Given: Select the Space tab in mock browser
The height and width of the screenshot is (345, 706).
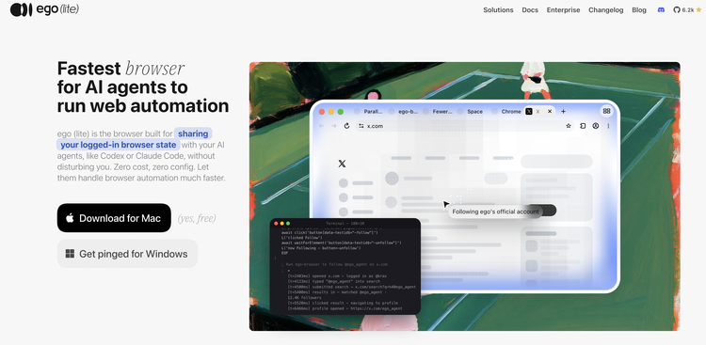Looking at the screenshot, I should pyautogui.click(x=472, y=112).
